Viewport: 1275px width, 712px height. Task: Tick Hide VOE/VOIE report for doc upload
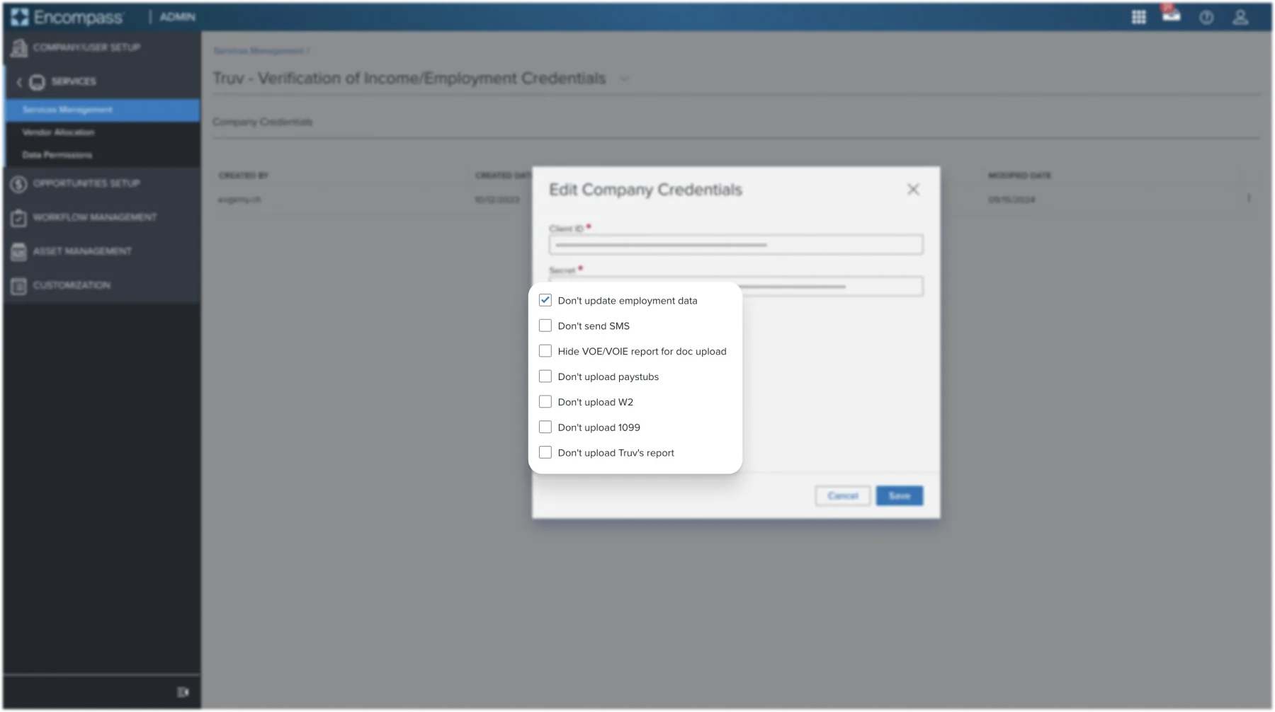tap(545, 351)
